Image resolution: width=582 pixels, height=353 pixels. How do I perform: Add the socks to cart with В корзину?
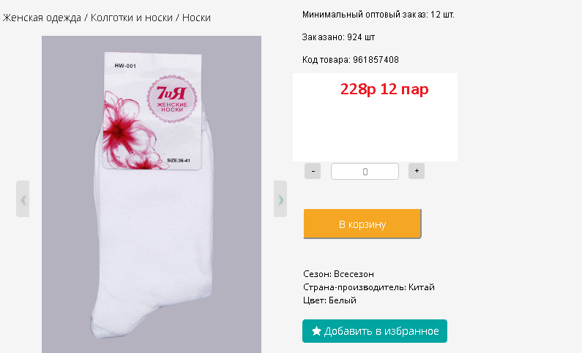(x=362, y=224)
